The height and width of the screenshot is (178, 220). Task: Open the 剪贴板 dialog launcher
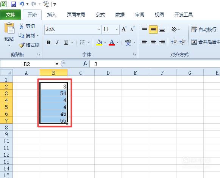click(x=39, y=54)
